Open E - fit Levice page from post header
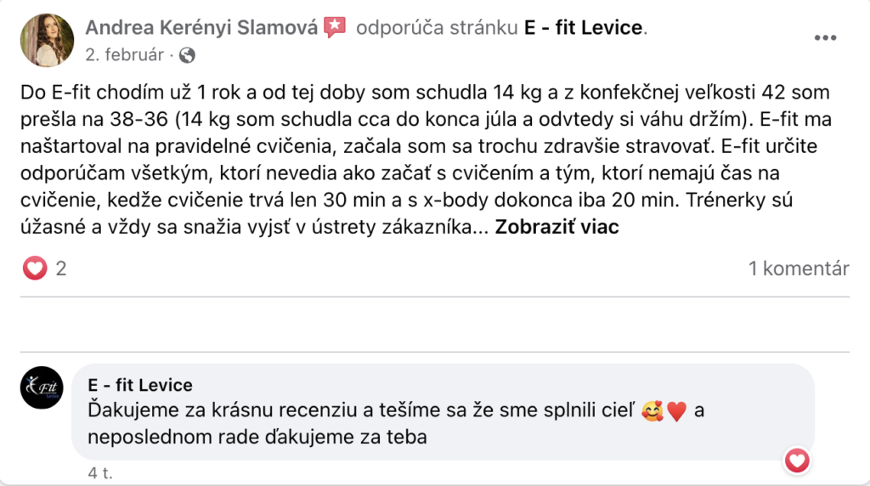Viewport: 870px width, 486px height. pyautogui.click(x=584, y=28)
